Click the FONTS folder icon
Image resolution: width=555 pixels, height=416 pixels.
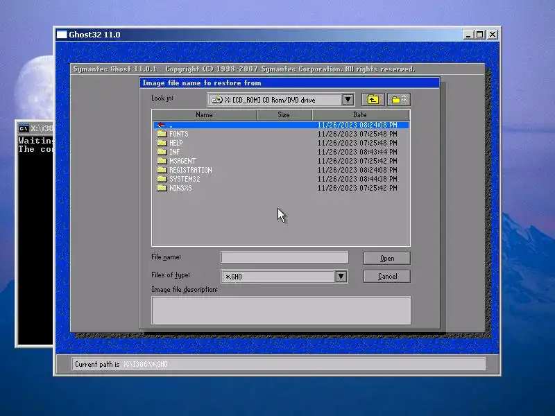(x=162, y=133)
